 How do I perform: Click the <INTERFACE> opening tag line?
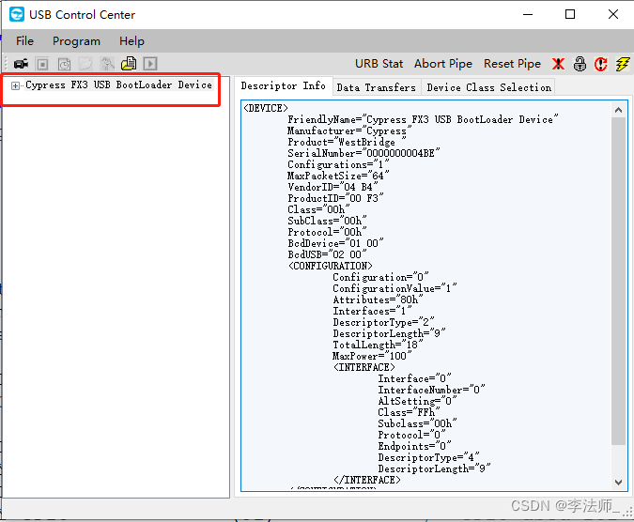(363, 367)
